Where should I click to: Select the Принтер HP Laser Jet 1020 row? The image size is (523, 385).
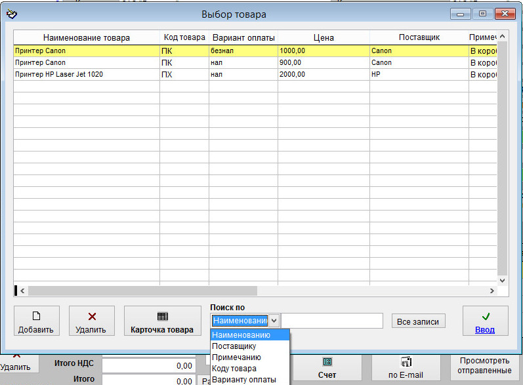(255, 74)
